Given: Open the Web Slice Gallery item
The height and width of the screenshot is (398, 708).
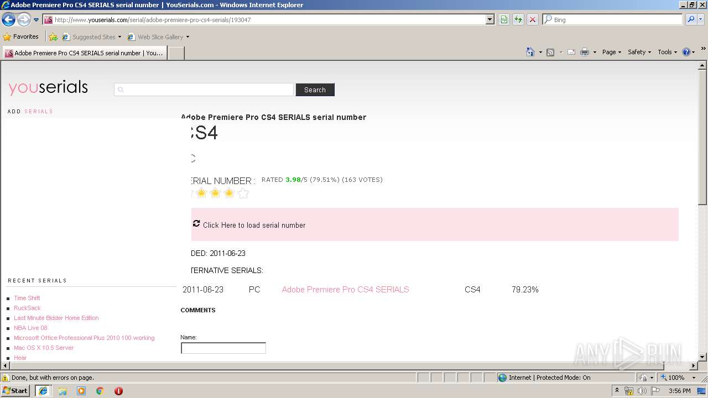Looking at the screenshot, I should point(158,37).
